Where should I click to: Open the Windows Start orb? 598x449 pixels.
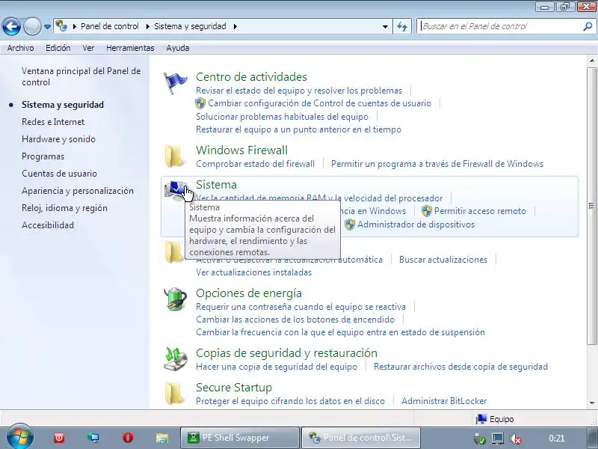(x=20, y=438)
